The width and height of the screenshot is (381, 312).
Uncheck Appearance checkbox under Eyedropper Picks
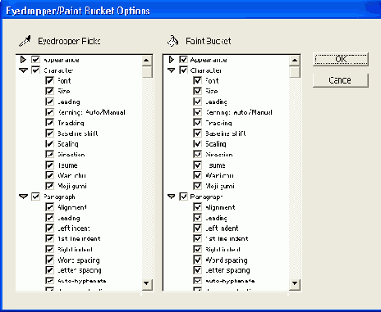click(35, 59)
